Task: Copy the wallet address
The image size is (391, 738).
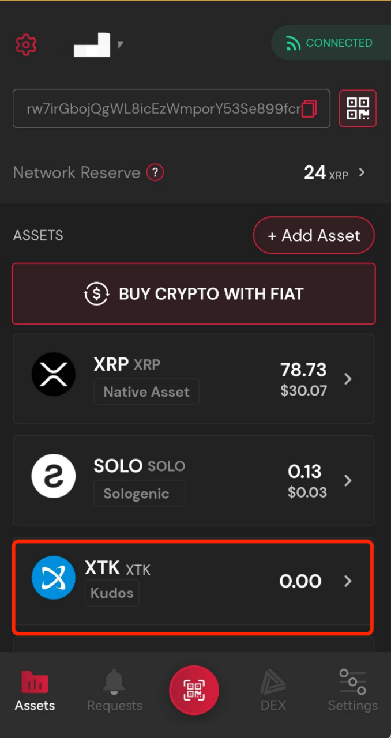Action: [x=310, y=108]
